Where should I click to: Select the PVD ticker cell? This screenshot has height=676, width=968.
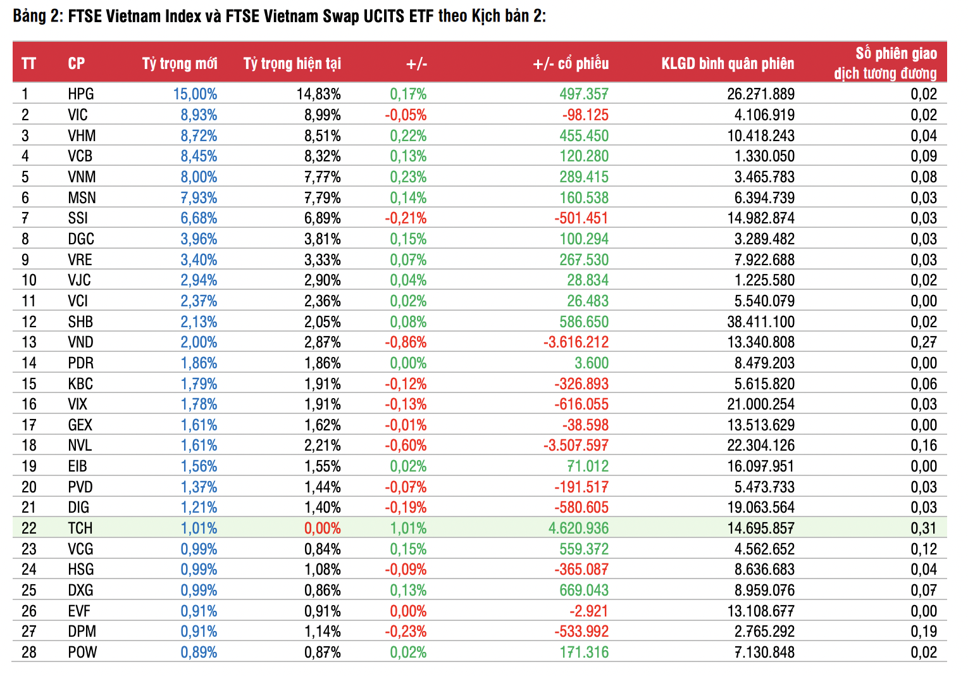coord(80,487)
